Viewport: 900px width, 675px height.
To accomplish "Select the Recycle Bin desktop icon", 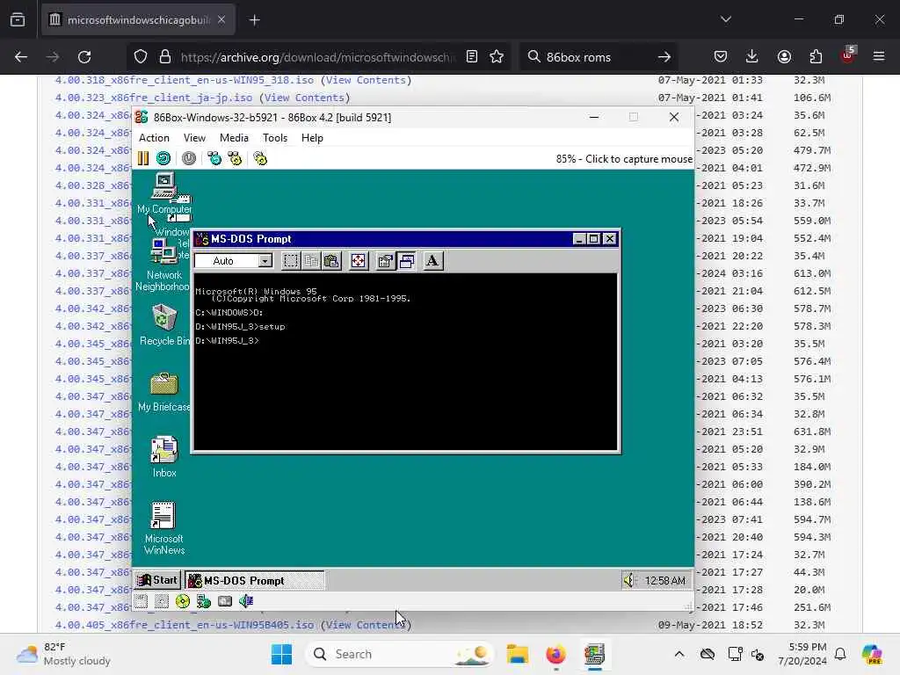I will click(x=164, y=325).
